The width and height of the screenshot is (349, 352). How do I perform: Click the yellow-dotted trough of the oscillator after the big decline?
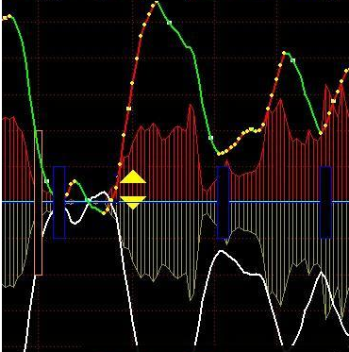pos(220,154)
